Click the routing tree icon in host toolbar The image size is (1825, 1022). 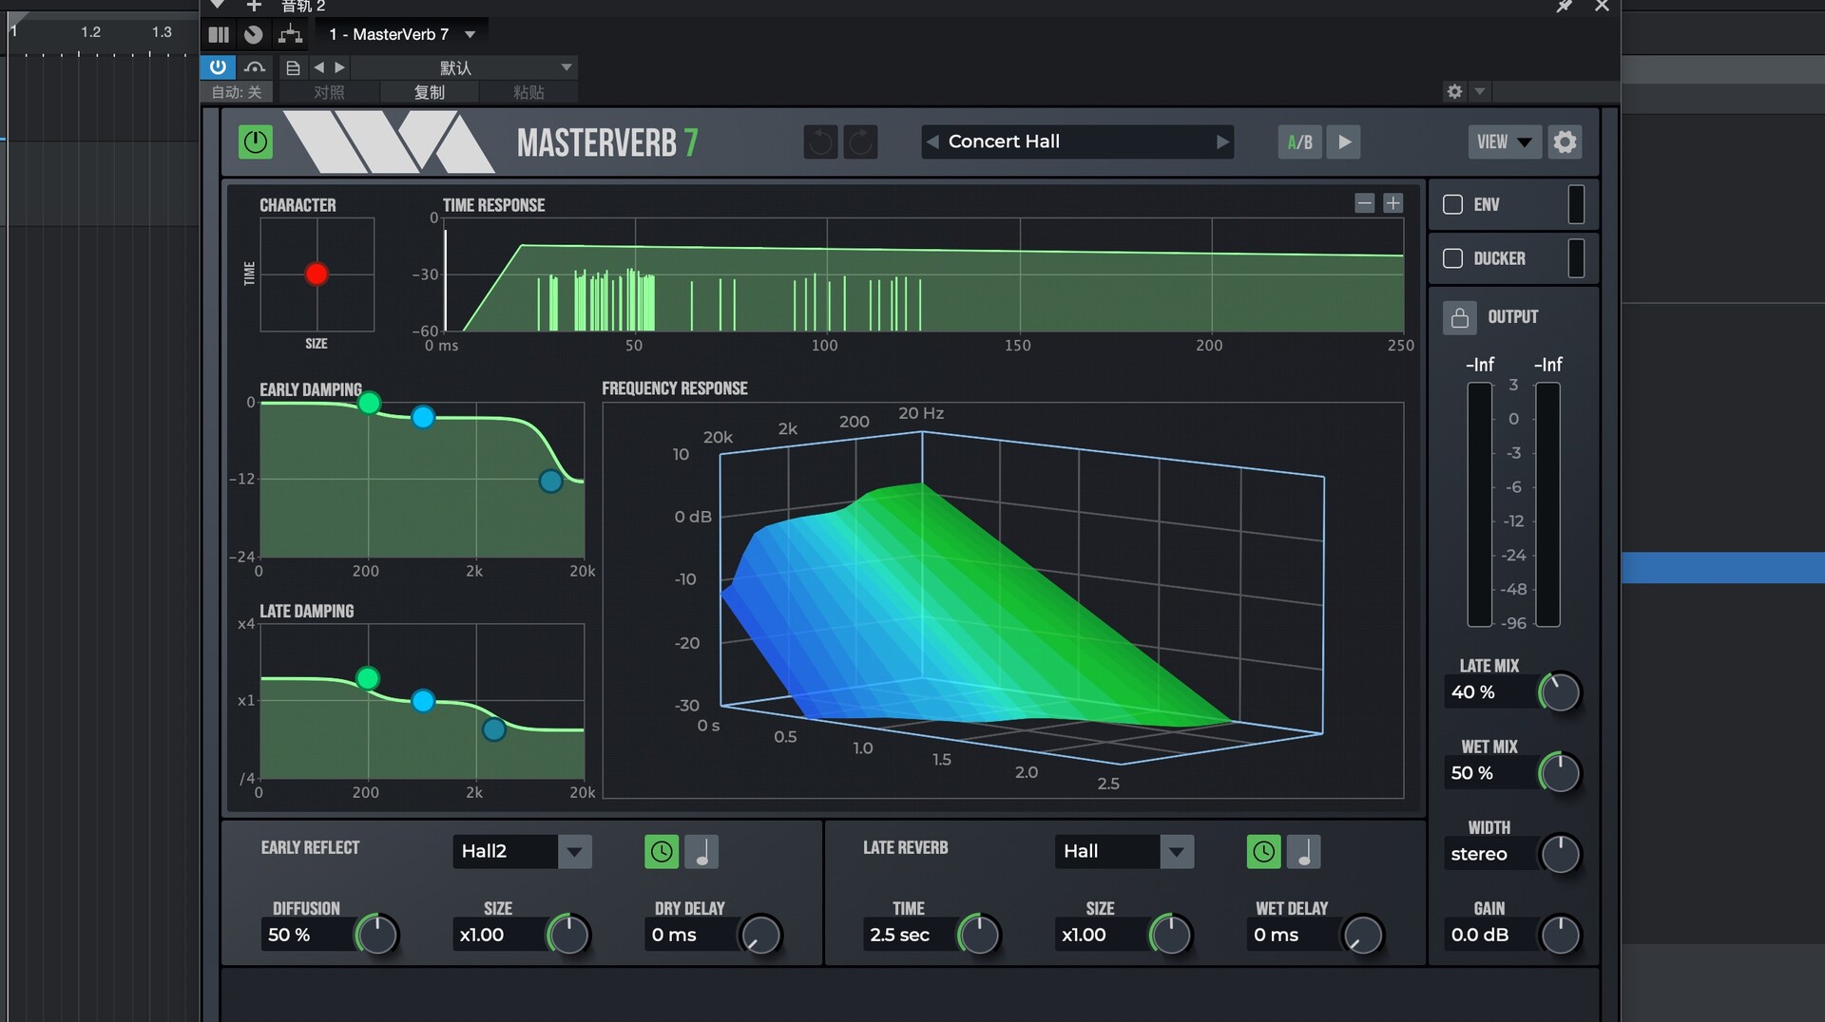click(290, 35)
